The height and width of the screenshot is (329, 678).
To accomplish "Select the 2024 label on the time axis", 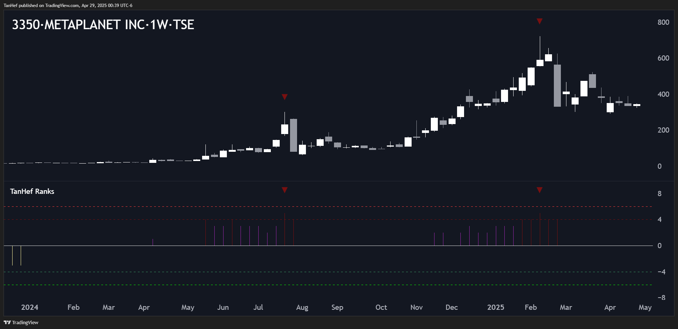I will [30, 307].
